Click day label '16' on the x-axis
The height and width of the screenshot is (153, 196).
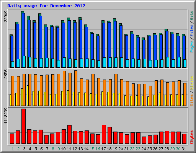tap(98, 149)
